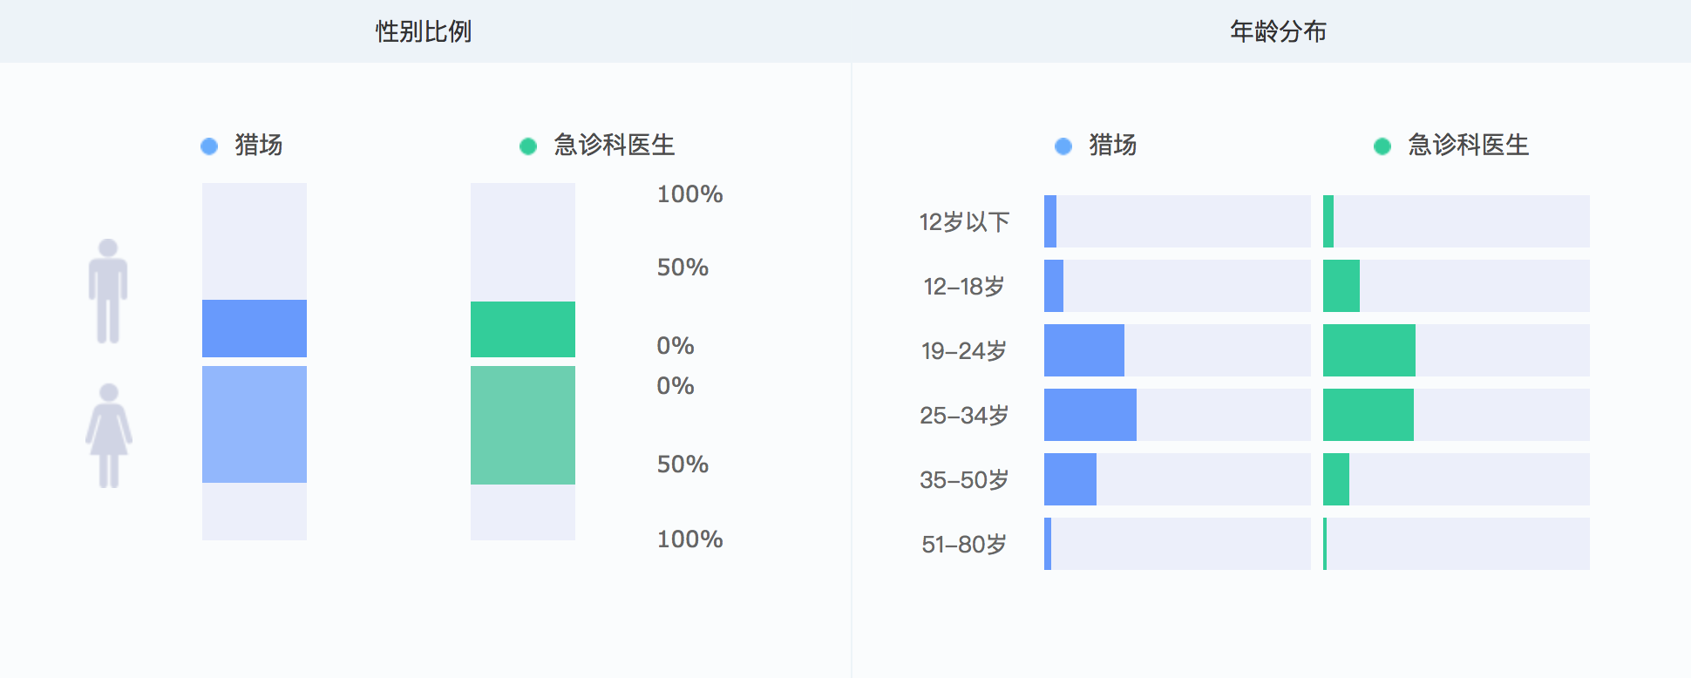Click the 12–18岁 age label
Viewport: 1691px width, 678px height.
(x=964, y=287)
